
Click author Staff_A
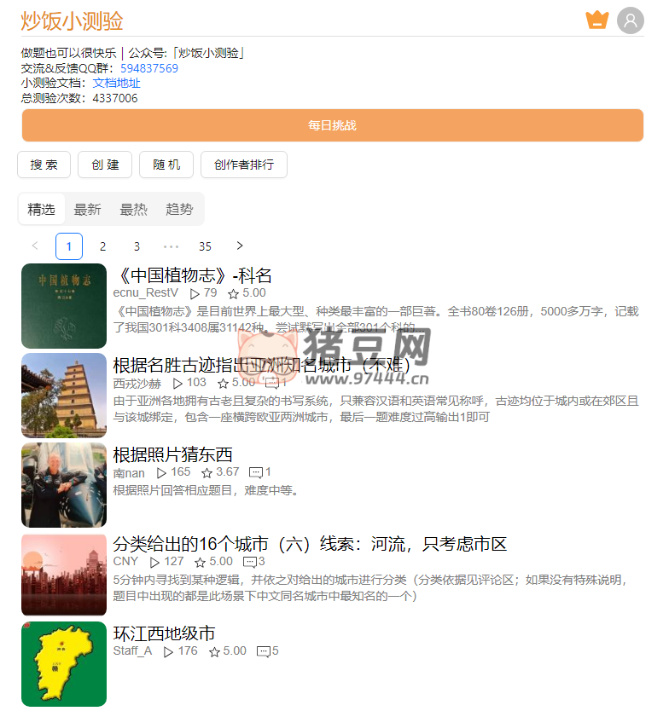point(132,650)
